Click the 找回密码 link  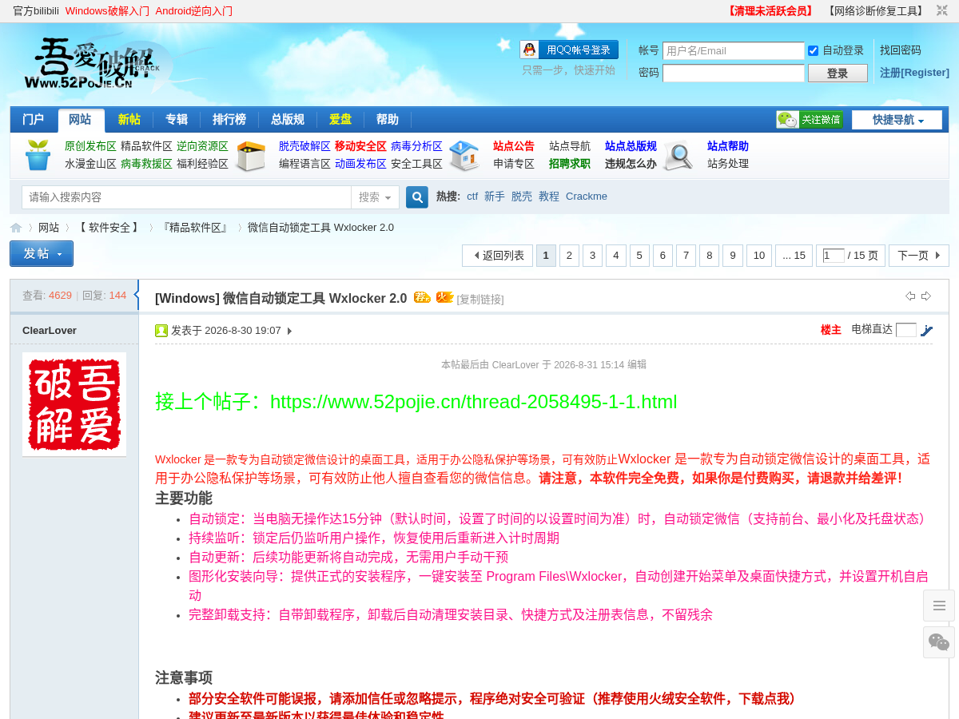901,50
